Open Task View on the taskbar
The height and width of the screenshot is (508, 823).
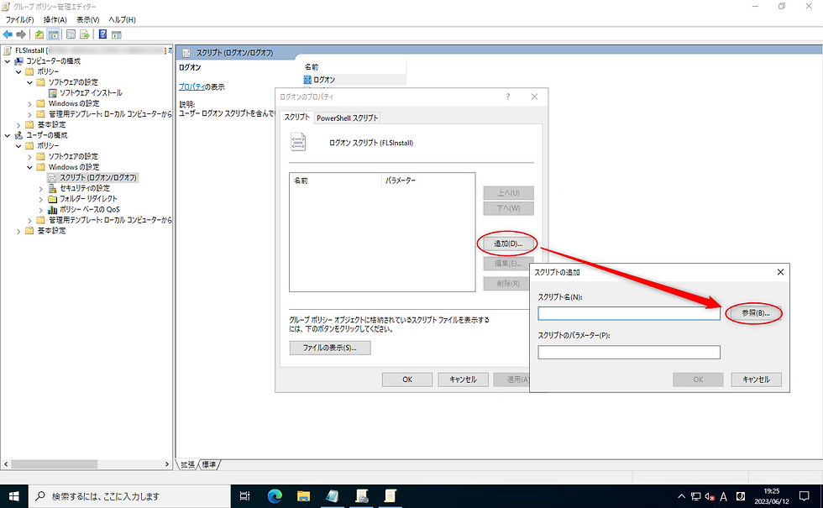tap(244, 496)
